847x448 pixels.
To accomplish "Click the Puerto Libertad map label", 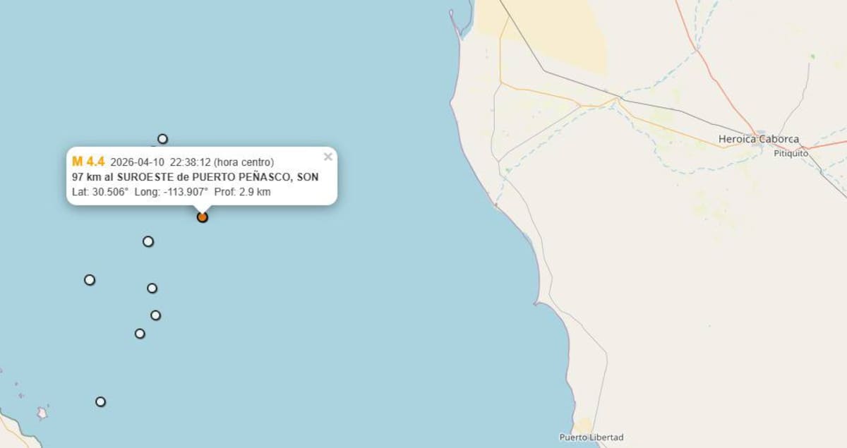I will tap(591, 437).
